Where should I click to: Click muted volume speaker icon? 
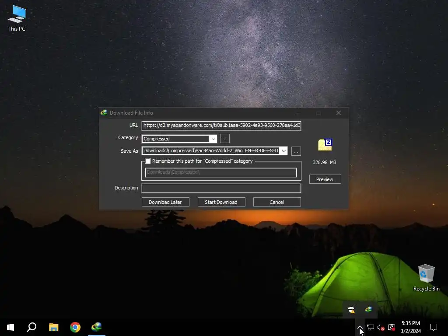(x=381, y=327)
